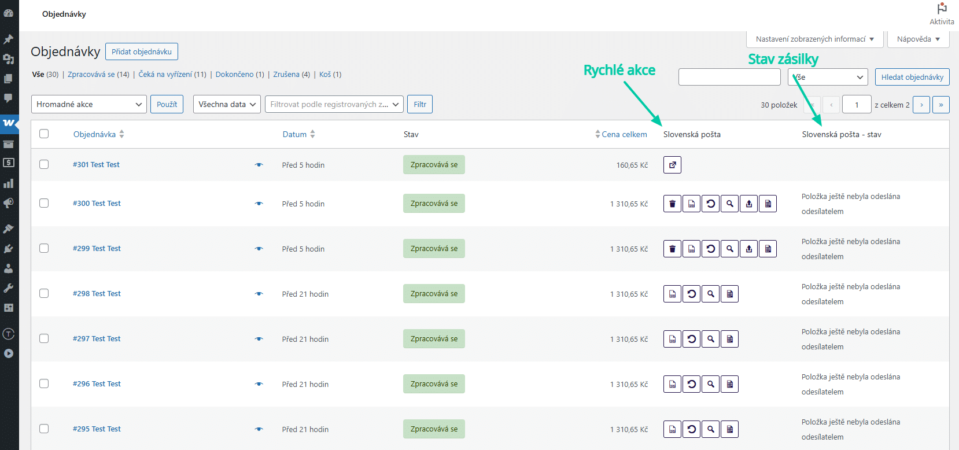The height and width of the screenshot is (450, 959).
Task: Open the Aktivita activity panel
Action: [942, 14]
